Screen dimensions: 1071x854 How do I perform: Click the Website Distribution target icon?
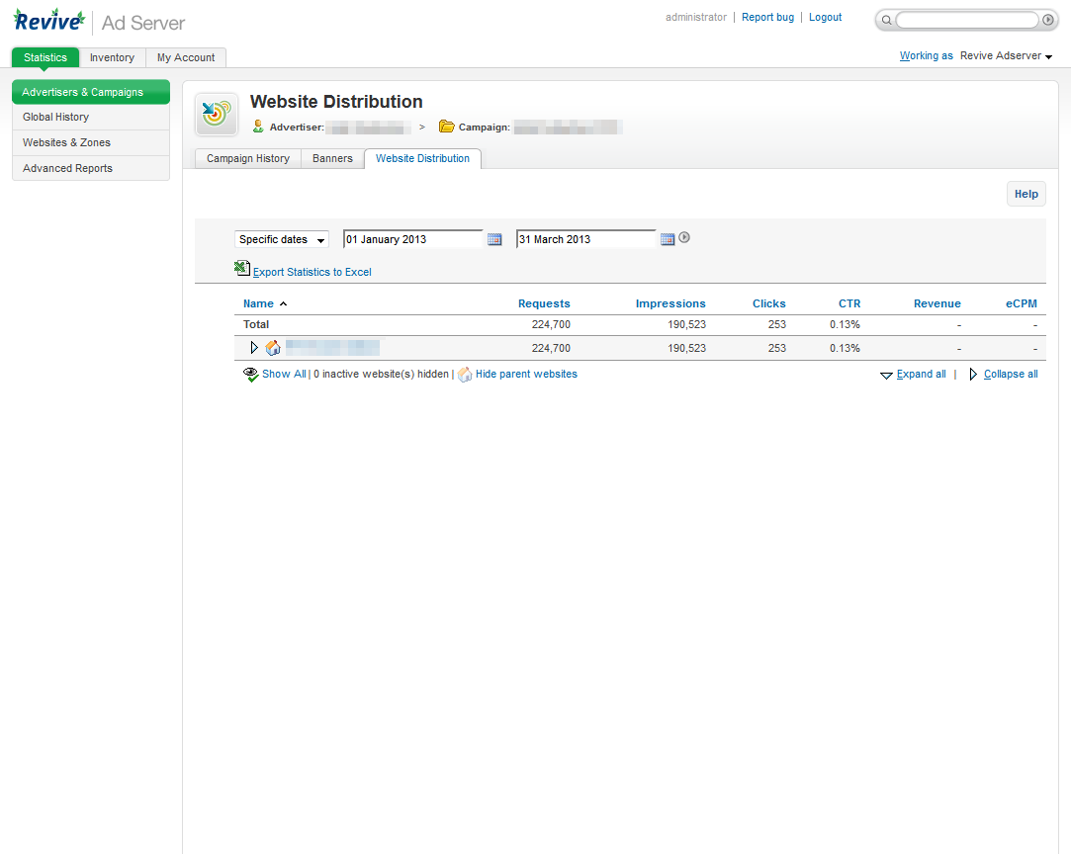click(216, 113)
